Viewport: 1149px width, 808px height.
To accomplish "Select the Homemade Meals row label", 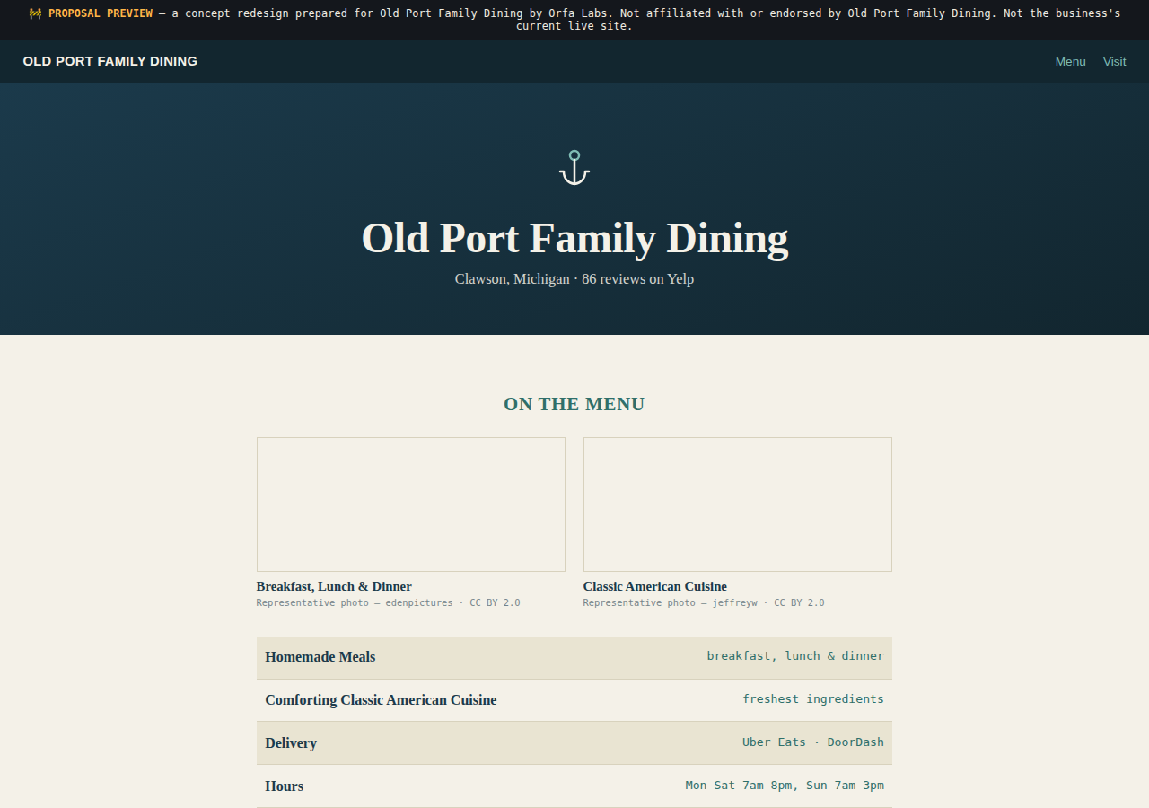I will [320, 657].
